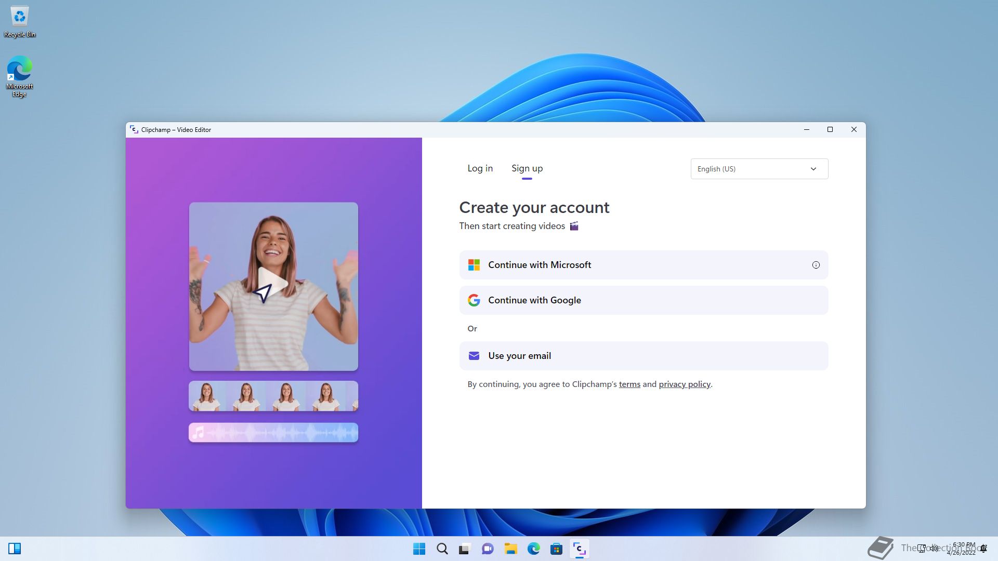998x561 pixels.
Task: Open the privacy policy link
Action: point(685,384)
